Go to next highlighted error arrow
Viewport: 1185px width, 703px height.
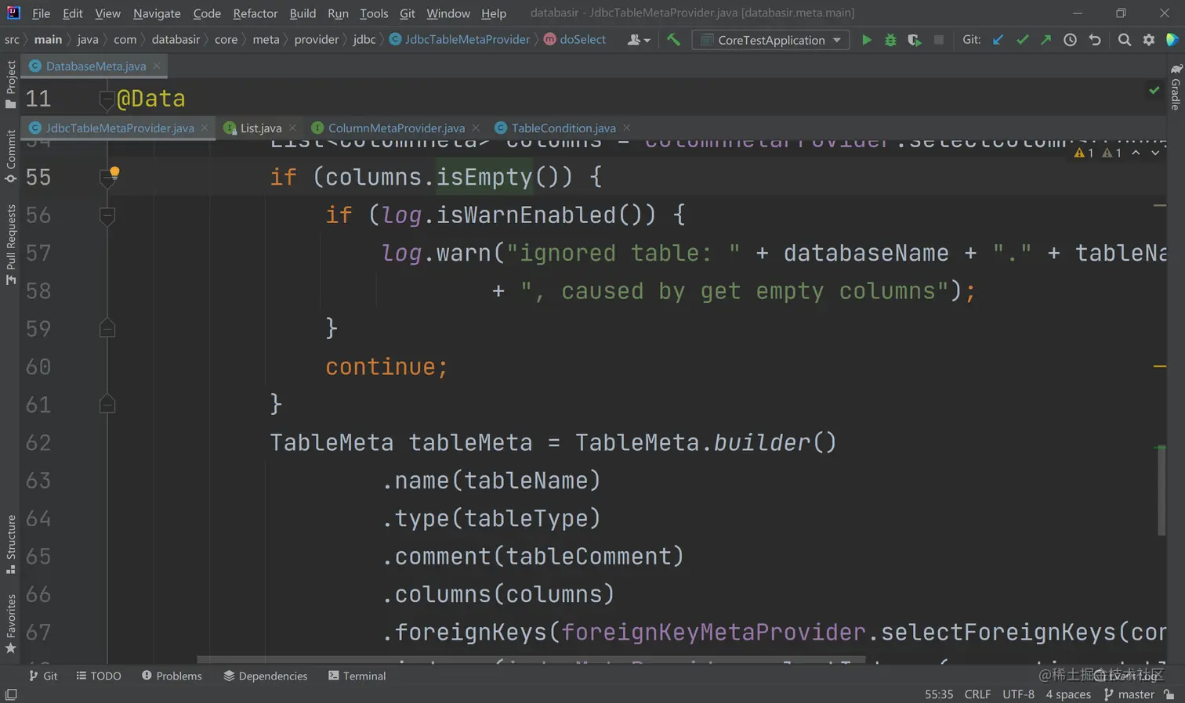(x=1155, y=153)
